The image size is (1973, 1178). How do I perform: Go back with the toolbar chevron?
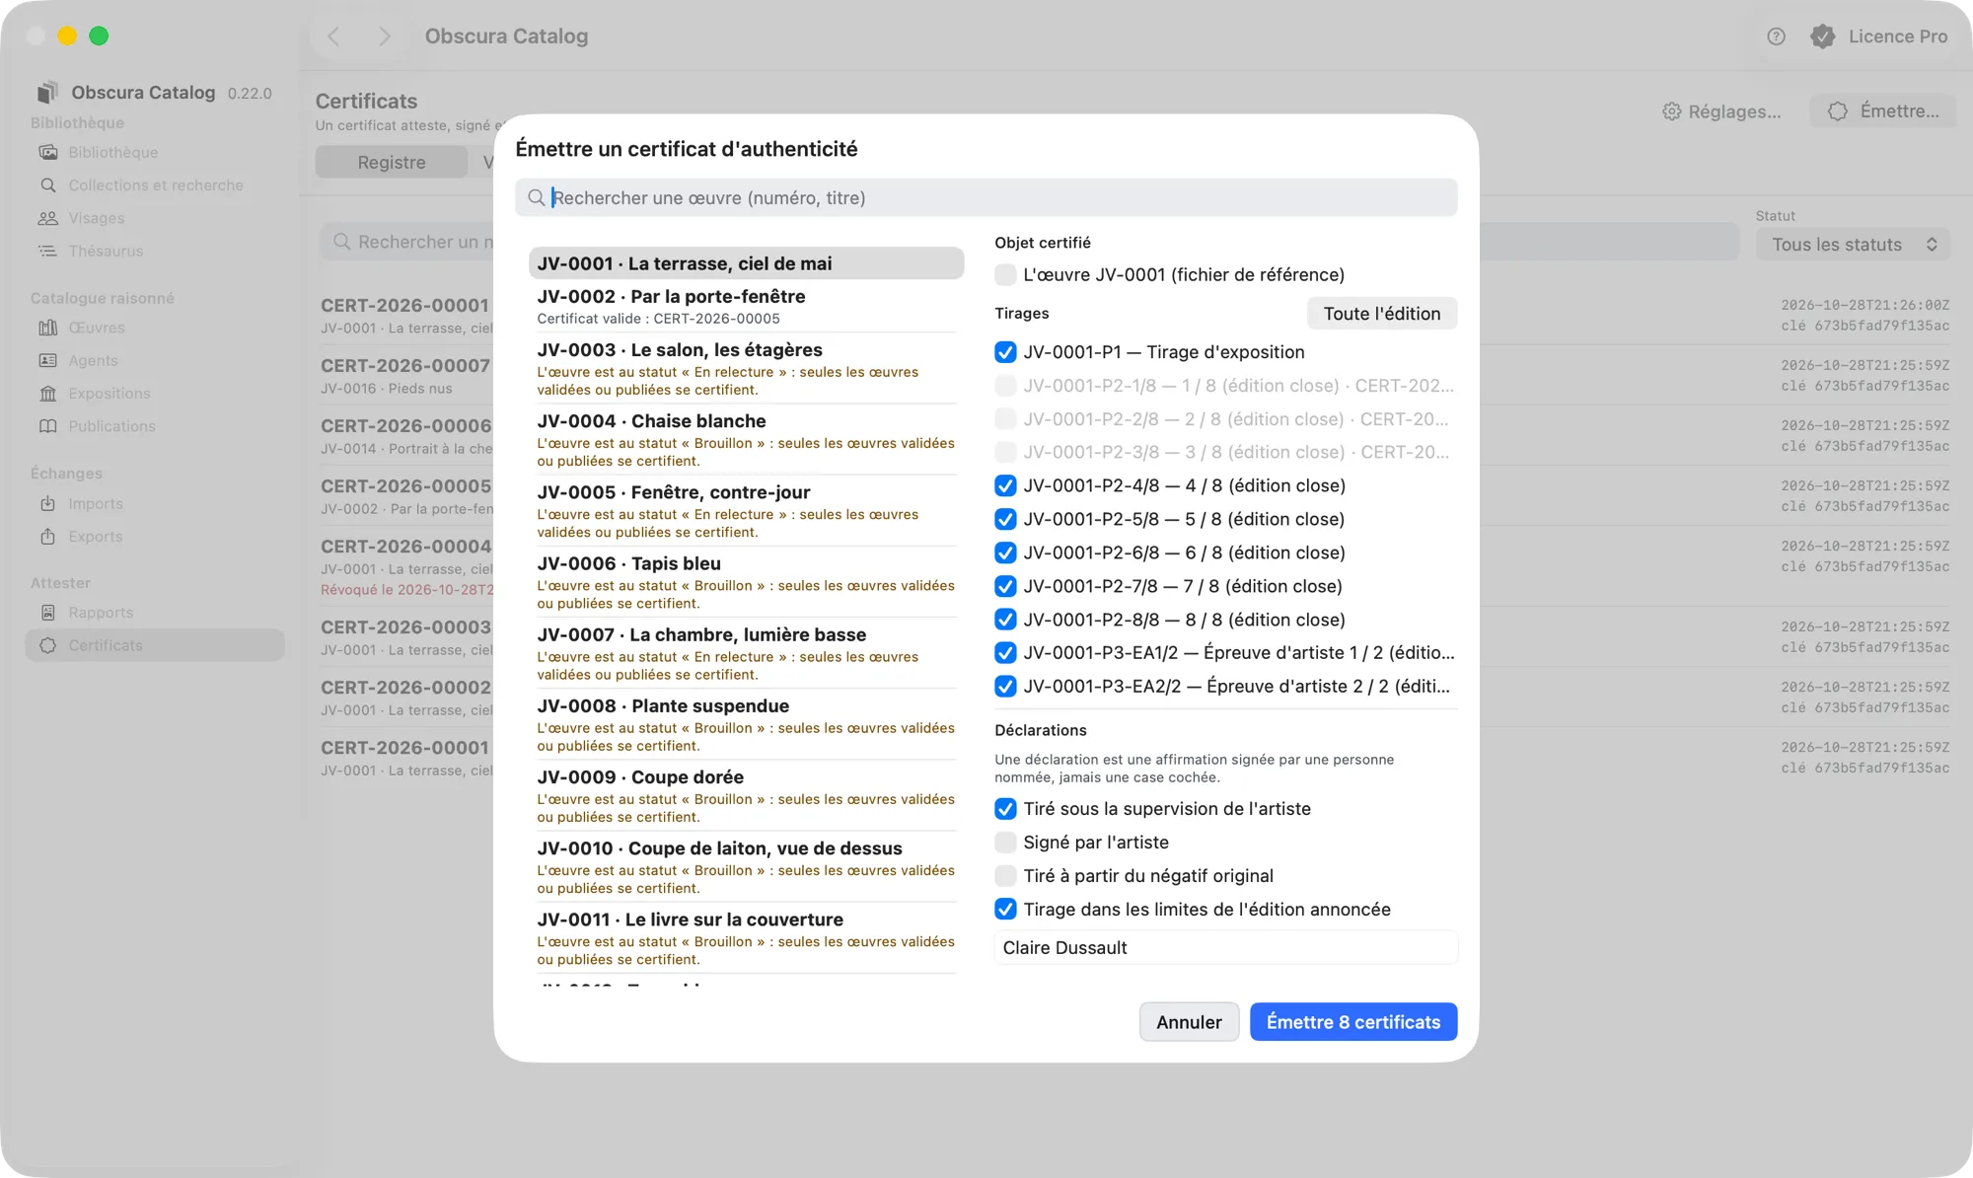(x=333, y=37)
